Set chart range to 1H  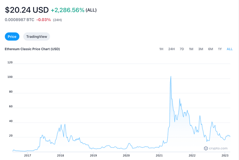point(161,49)
